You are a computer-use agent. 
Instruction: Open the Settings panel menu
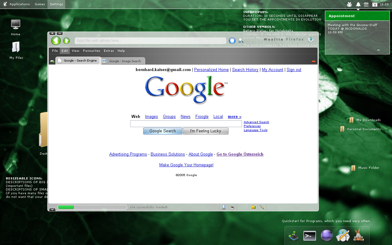[56, 4]
